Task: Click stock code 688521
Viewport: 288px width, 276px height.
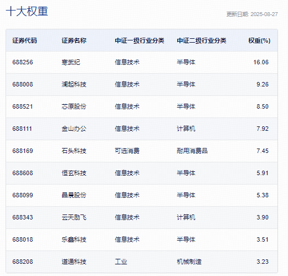Action: [x=23, y=106]
